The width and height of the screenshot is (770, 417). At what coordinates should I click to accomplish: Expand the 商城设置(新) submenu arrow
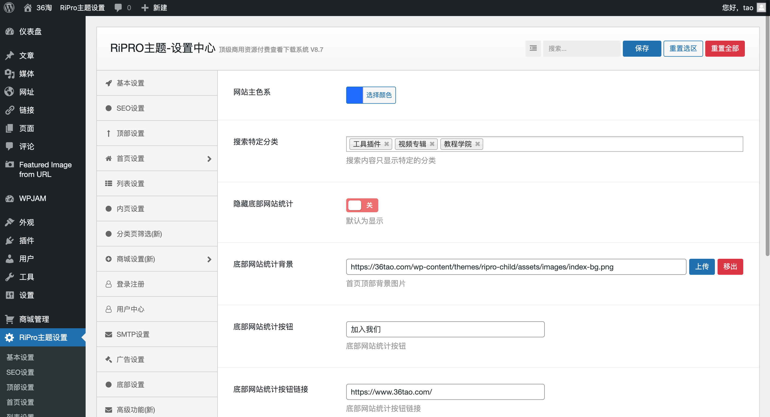pos(209,259)
